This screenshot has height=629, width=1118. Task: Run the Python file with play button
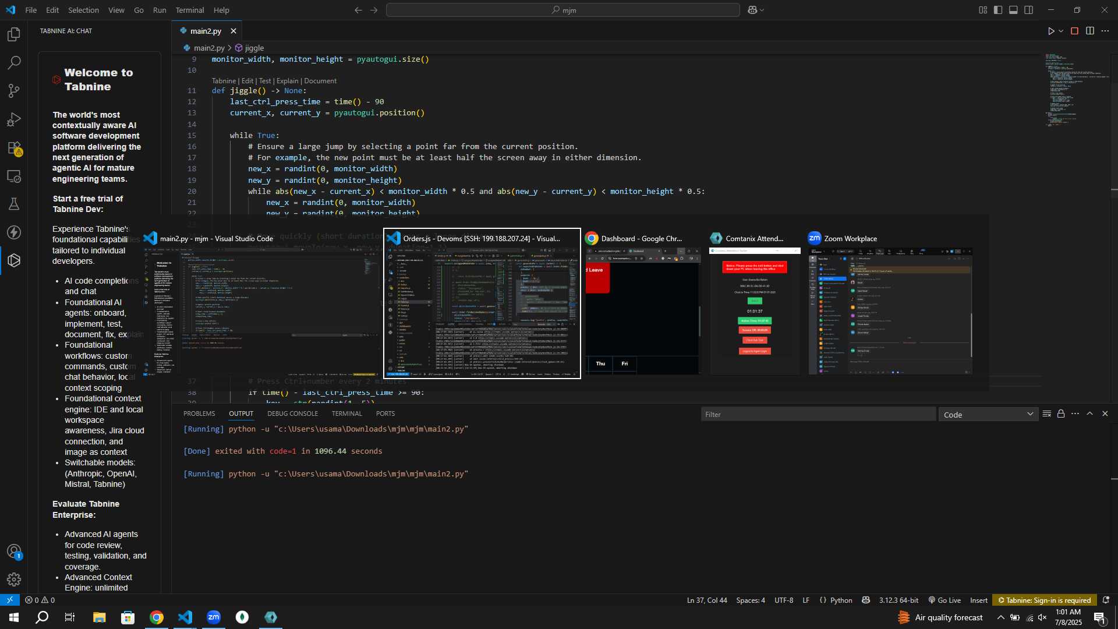[1050, 31]
